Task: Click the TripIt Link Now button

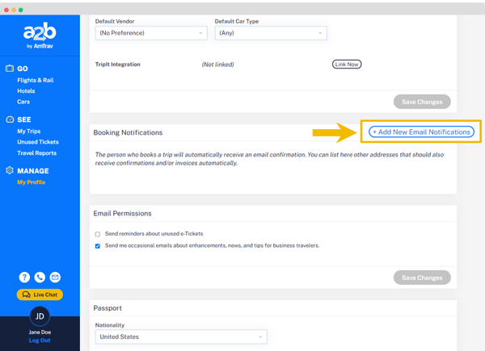Action: click(346, 64)
